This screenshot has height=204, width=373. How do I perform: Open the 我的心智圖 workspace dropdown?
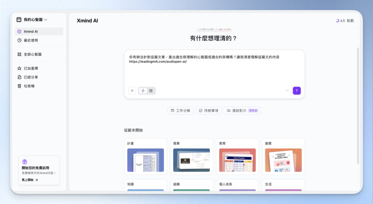32,20
